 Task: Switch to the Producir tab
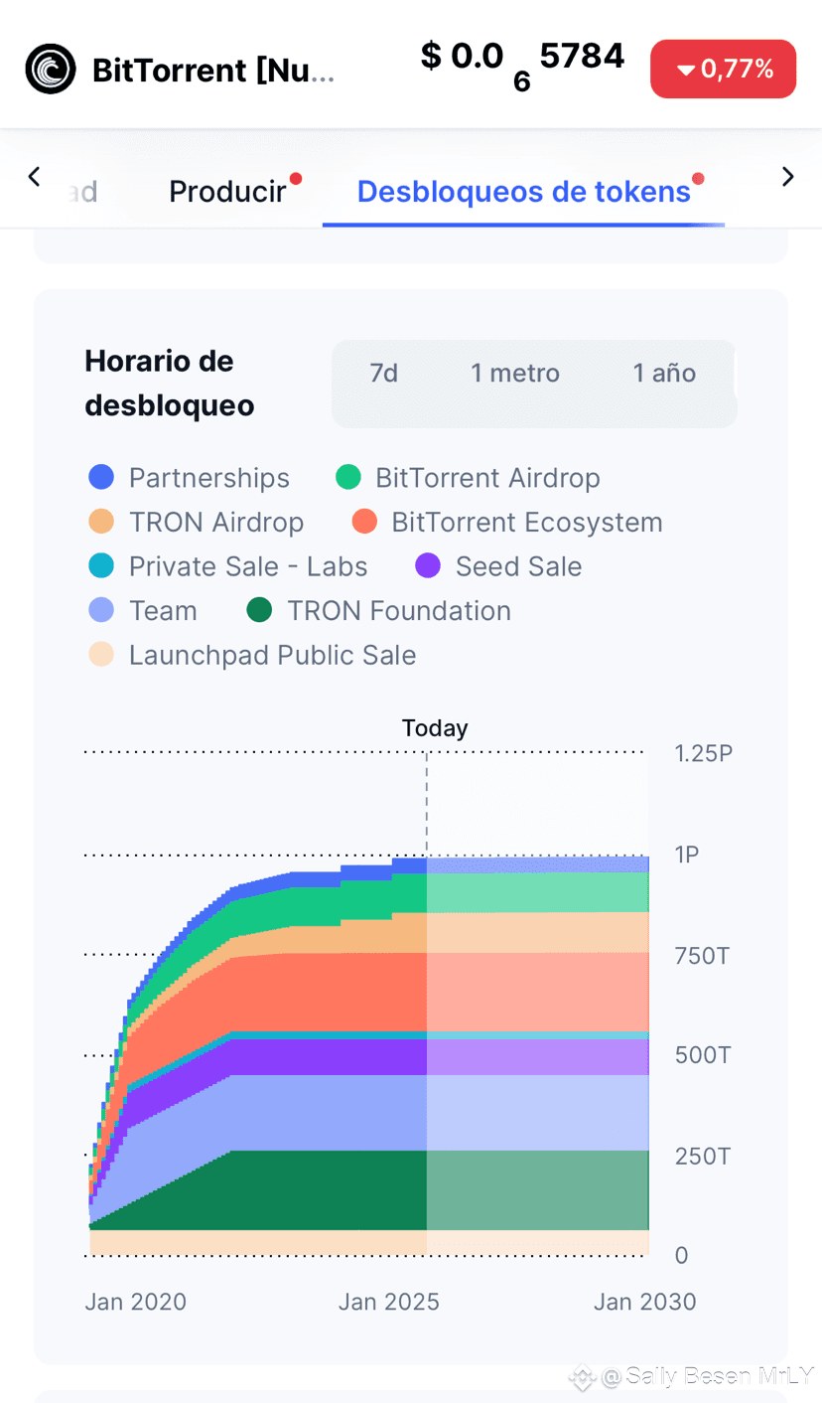(x=227, y=191)
